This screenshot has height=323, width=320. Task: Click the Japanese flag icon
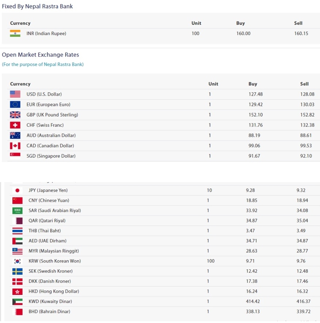click(17, 191)
